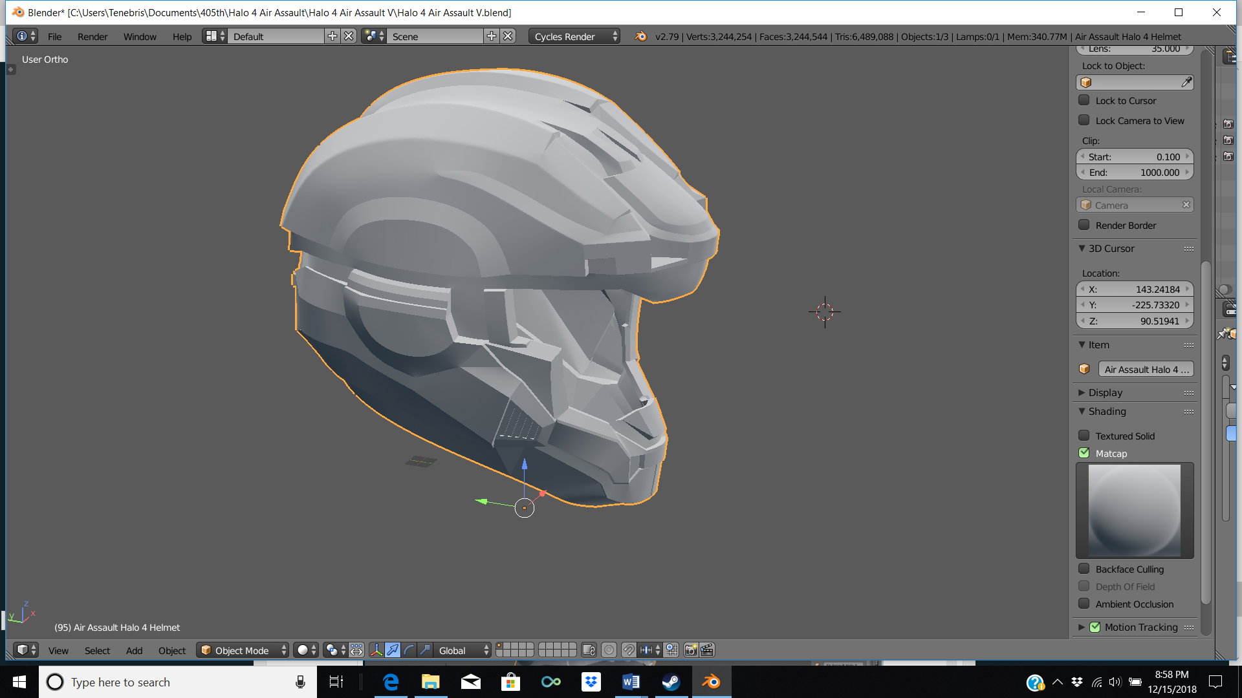Click the Windows taskbar search box
The width and height of the screenshot is (1242, 698).
178,682
